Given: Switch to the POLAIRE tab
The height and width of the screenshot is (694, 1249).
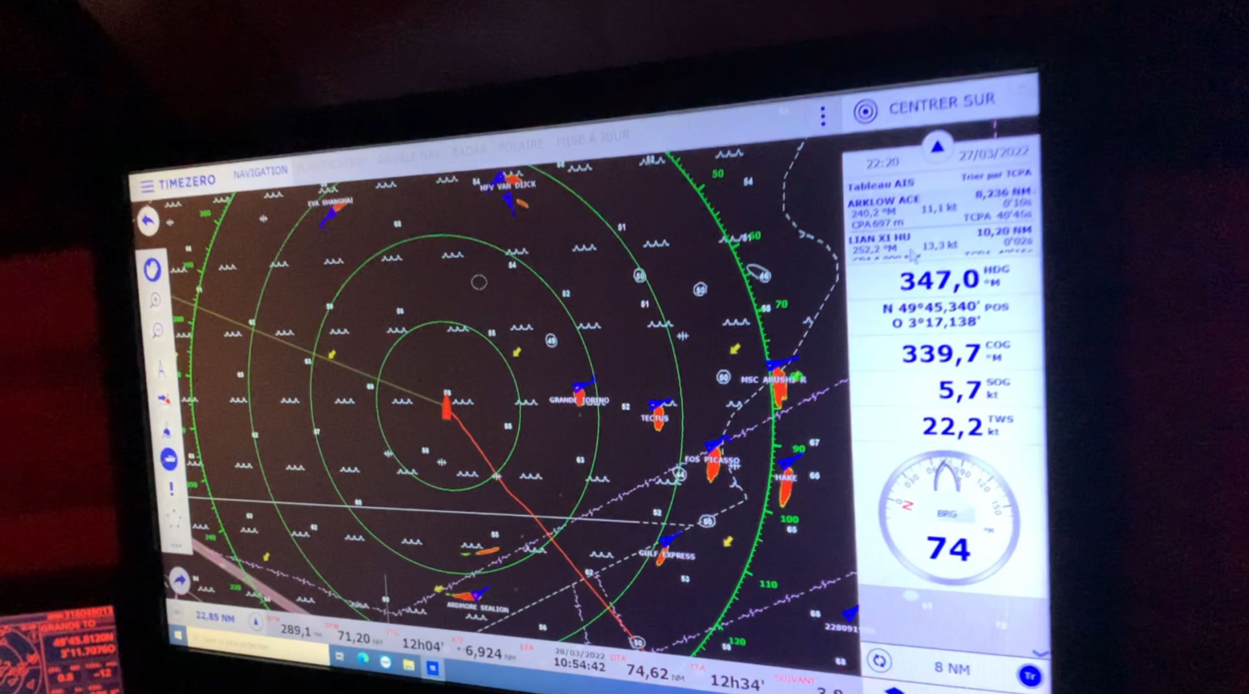Looking at the screenshot, I should coord(521,145).
